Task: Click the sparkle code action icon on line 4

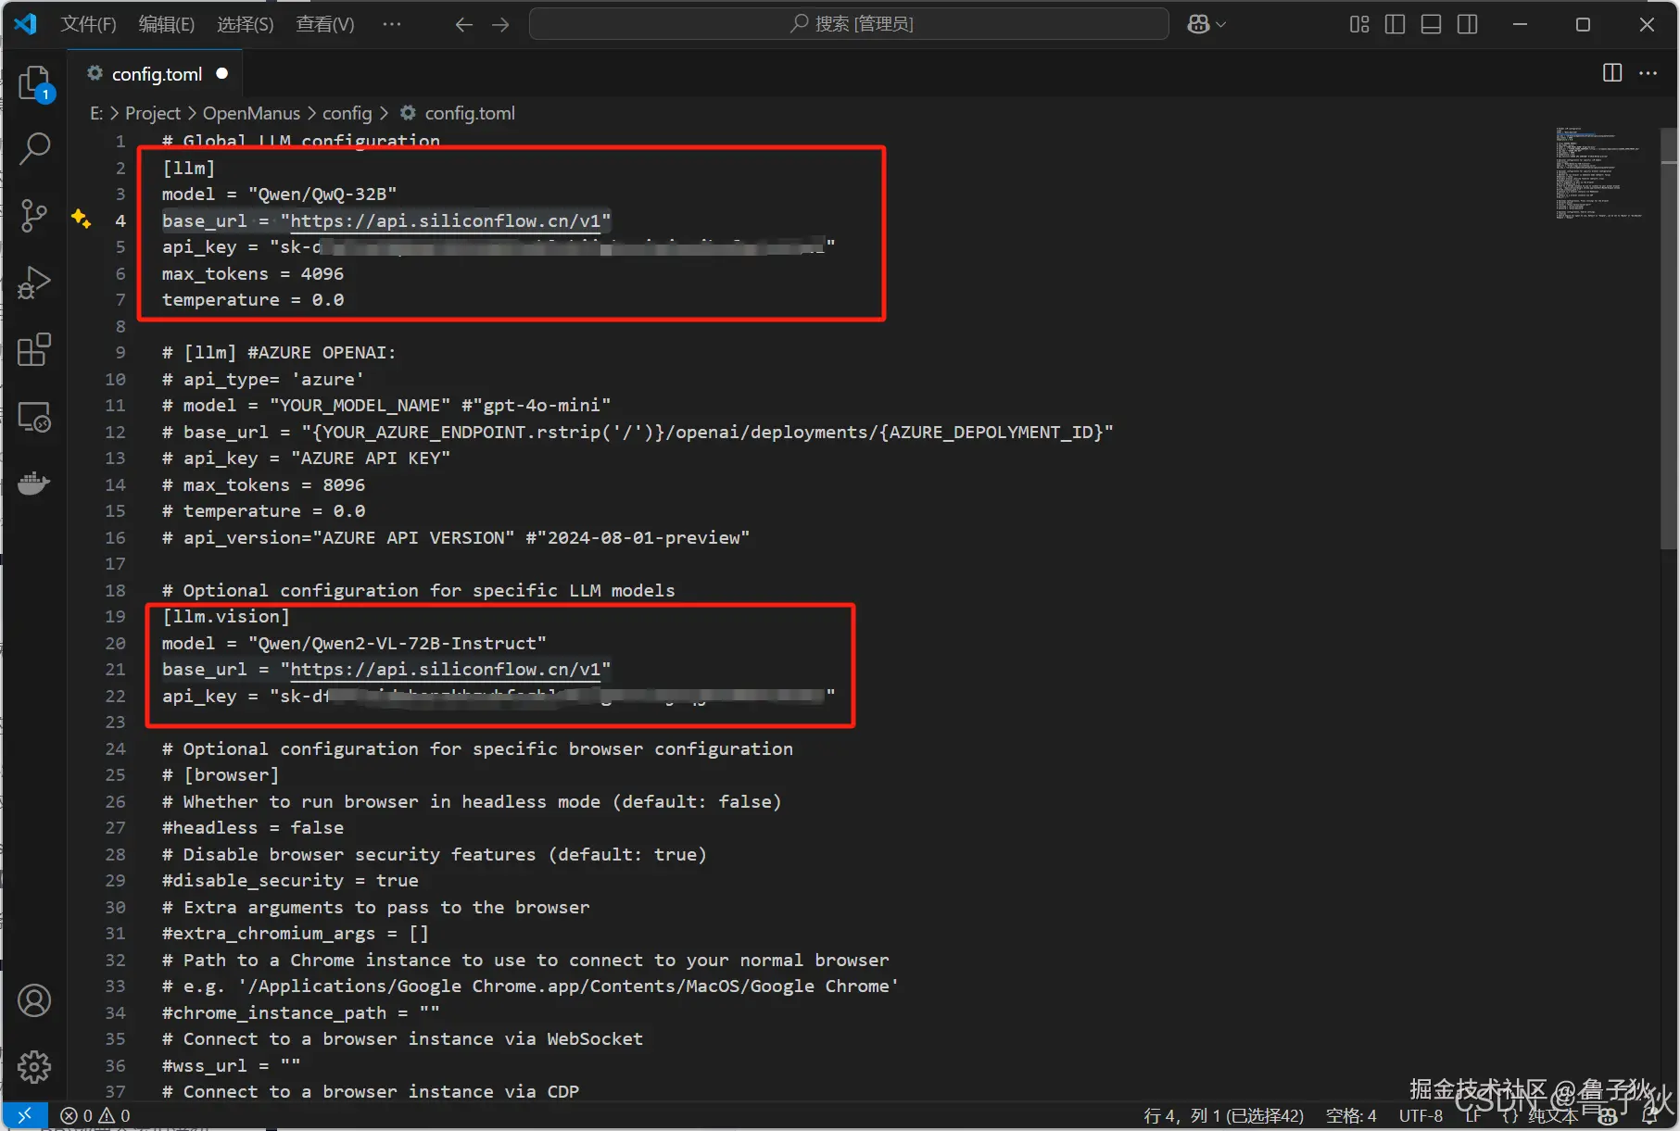Action: pos(82,219)
